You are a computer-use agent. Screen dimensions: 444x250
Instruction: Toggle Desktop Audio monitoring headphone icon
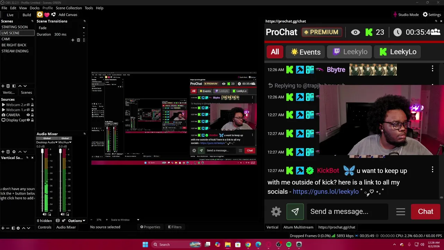[x=49, y=215]
